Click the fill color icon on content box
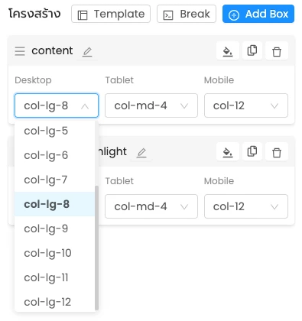 (x=228, y=51)
